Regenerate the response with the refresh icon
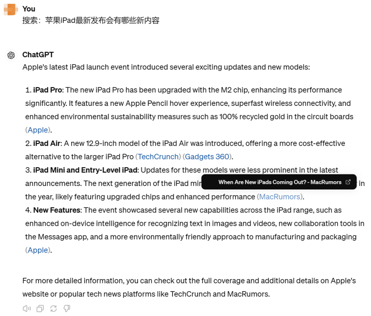 point(54,308)
